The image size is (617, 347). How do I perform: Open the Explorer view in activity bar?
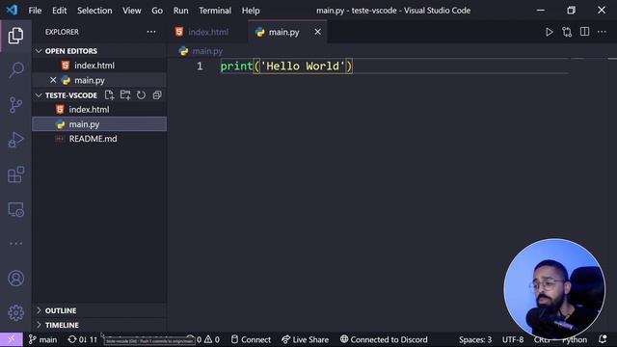[x=15, y=36]
